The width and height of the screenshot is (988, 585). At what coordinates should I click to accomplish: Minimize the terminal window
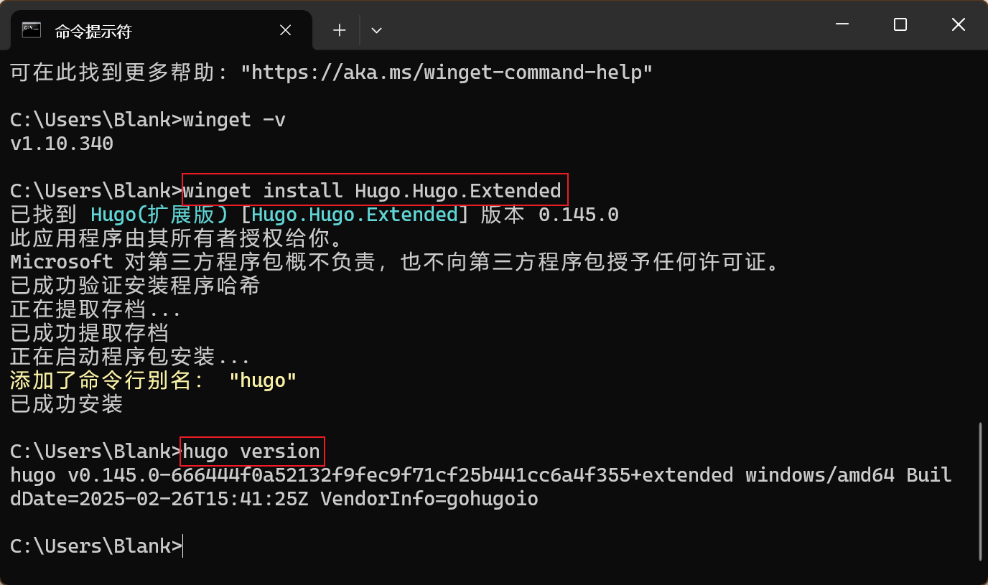[842, 25]
